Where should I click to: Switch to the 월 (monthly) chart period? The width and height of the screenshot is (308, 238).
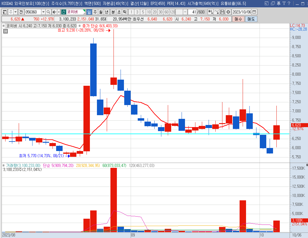[x=101, y=12]
